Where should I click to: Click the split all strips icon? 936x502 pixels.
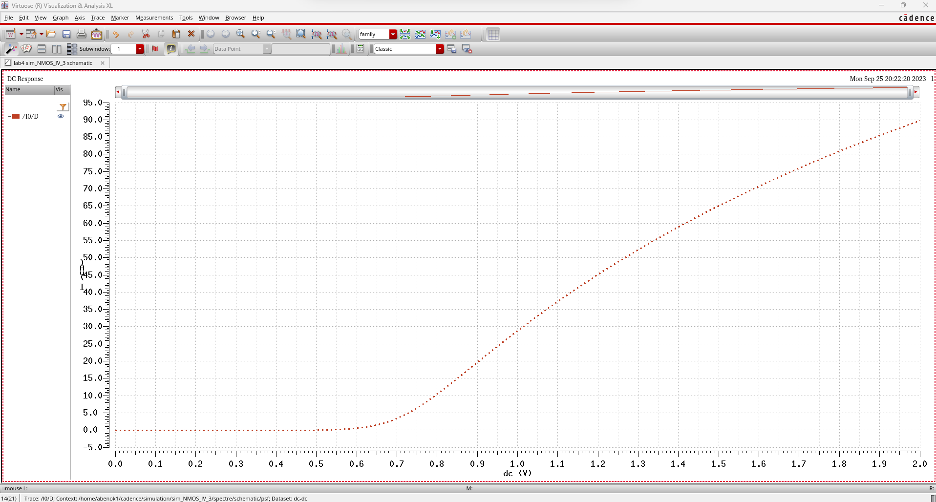[405, 34]
